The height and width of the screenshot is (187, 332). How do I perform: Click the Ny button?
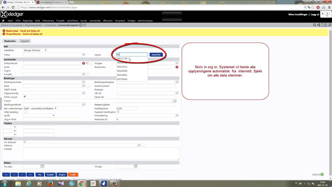tap(40, 175)
